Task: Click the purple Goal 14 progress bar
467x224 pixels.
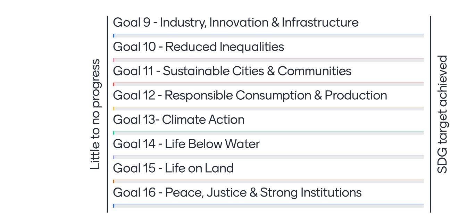Action: 268,157
